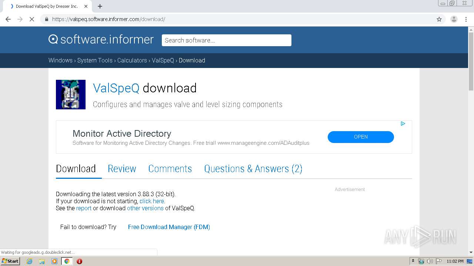Switch to the Comments tab
This screenshot has width=474, height=266.
pos(170,168)
